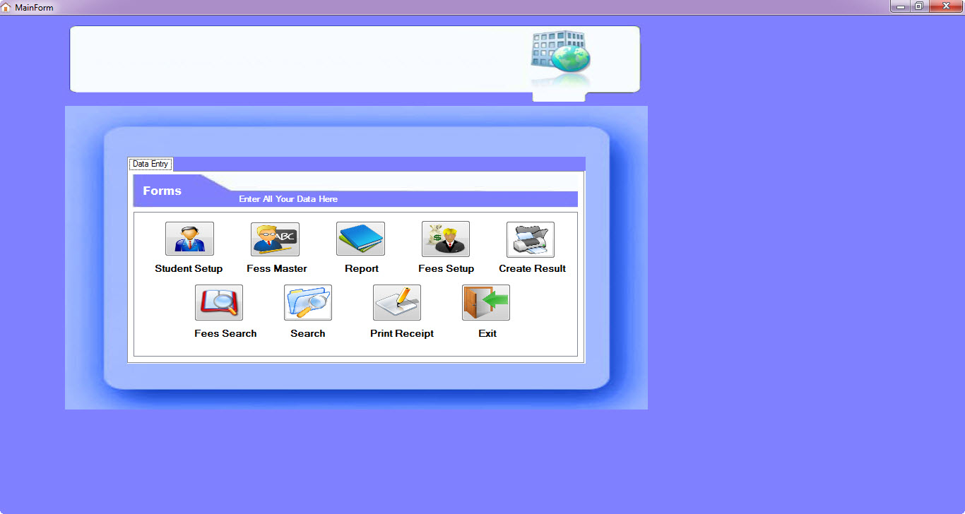Viewport: 965px width, 514px height.
Task: Click the MainForm house icon in the title bar
Action: click(7, 7)
